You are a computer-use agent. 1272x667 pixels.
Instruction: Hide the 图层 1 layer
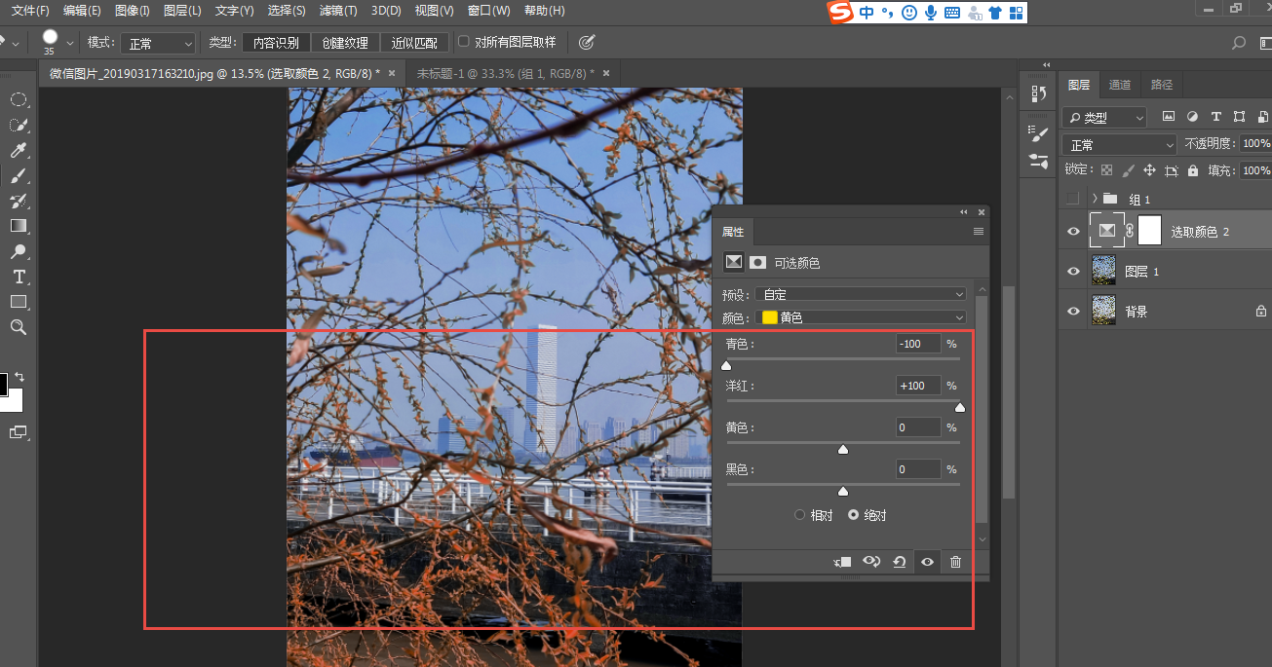pos(1073,272)
